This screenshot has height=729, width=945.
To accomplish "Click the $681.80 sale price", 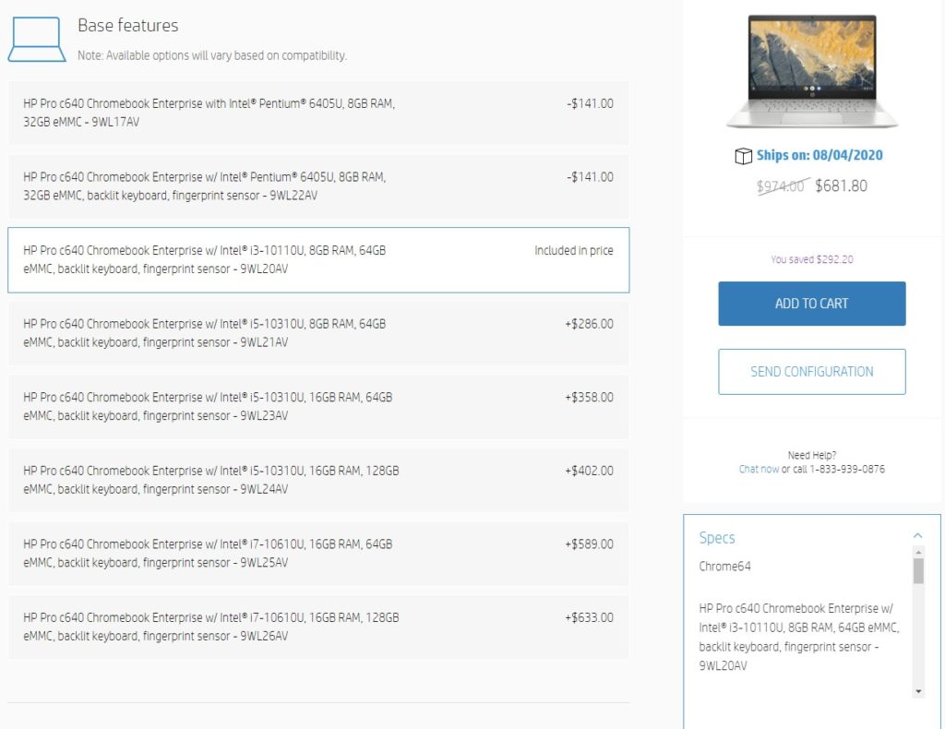I will (841, 185).
